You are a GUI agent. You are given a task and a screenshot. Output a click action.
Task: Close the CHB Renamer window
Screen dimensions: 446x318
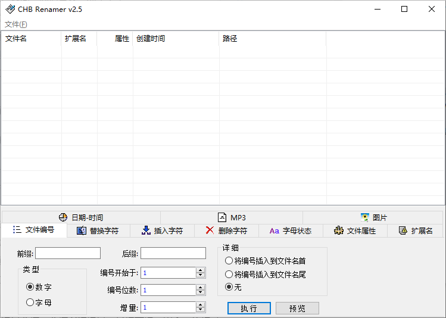tap(432, 9)
